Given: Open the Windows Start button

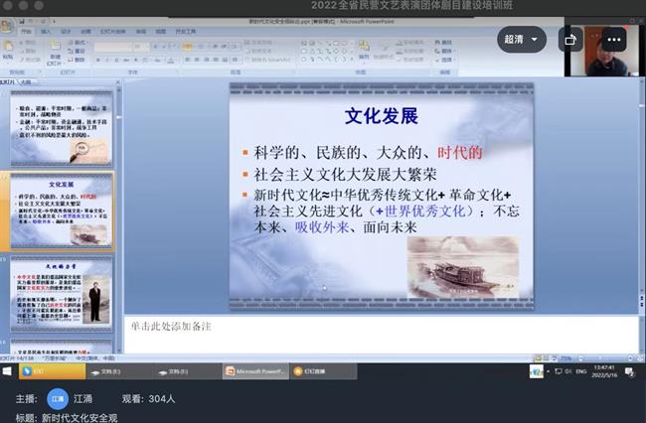Looking at the screenshot, I should pos(8,371).
